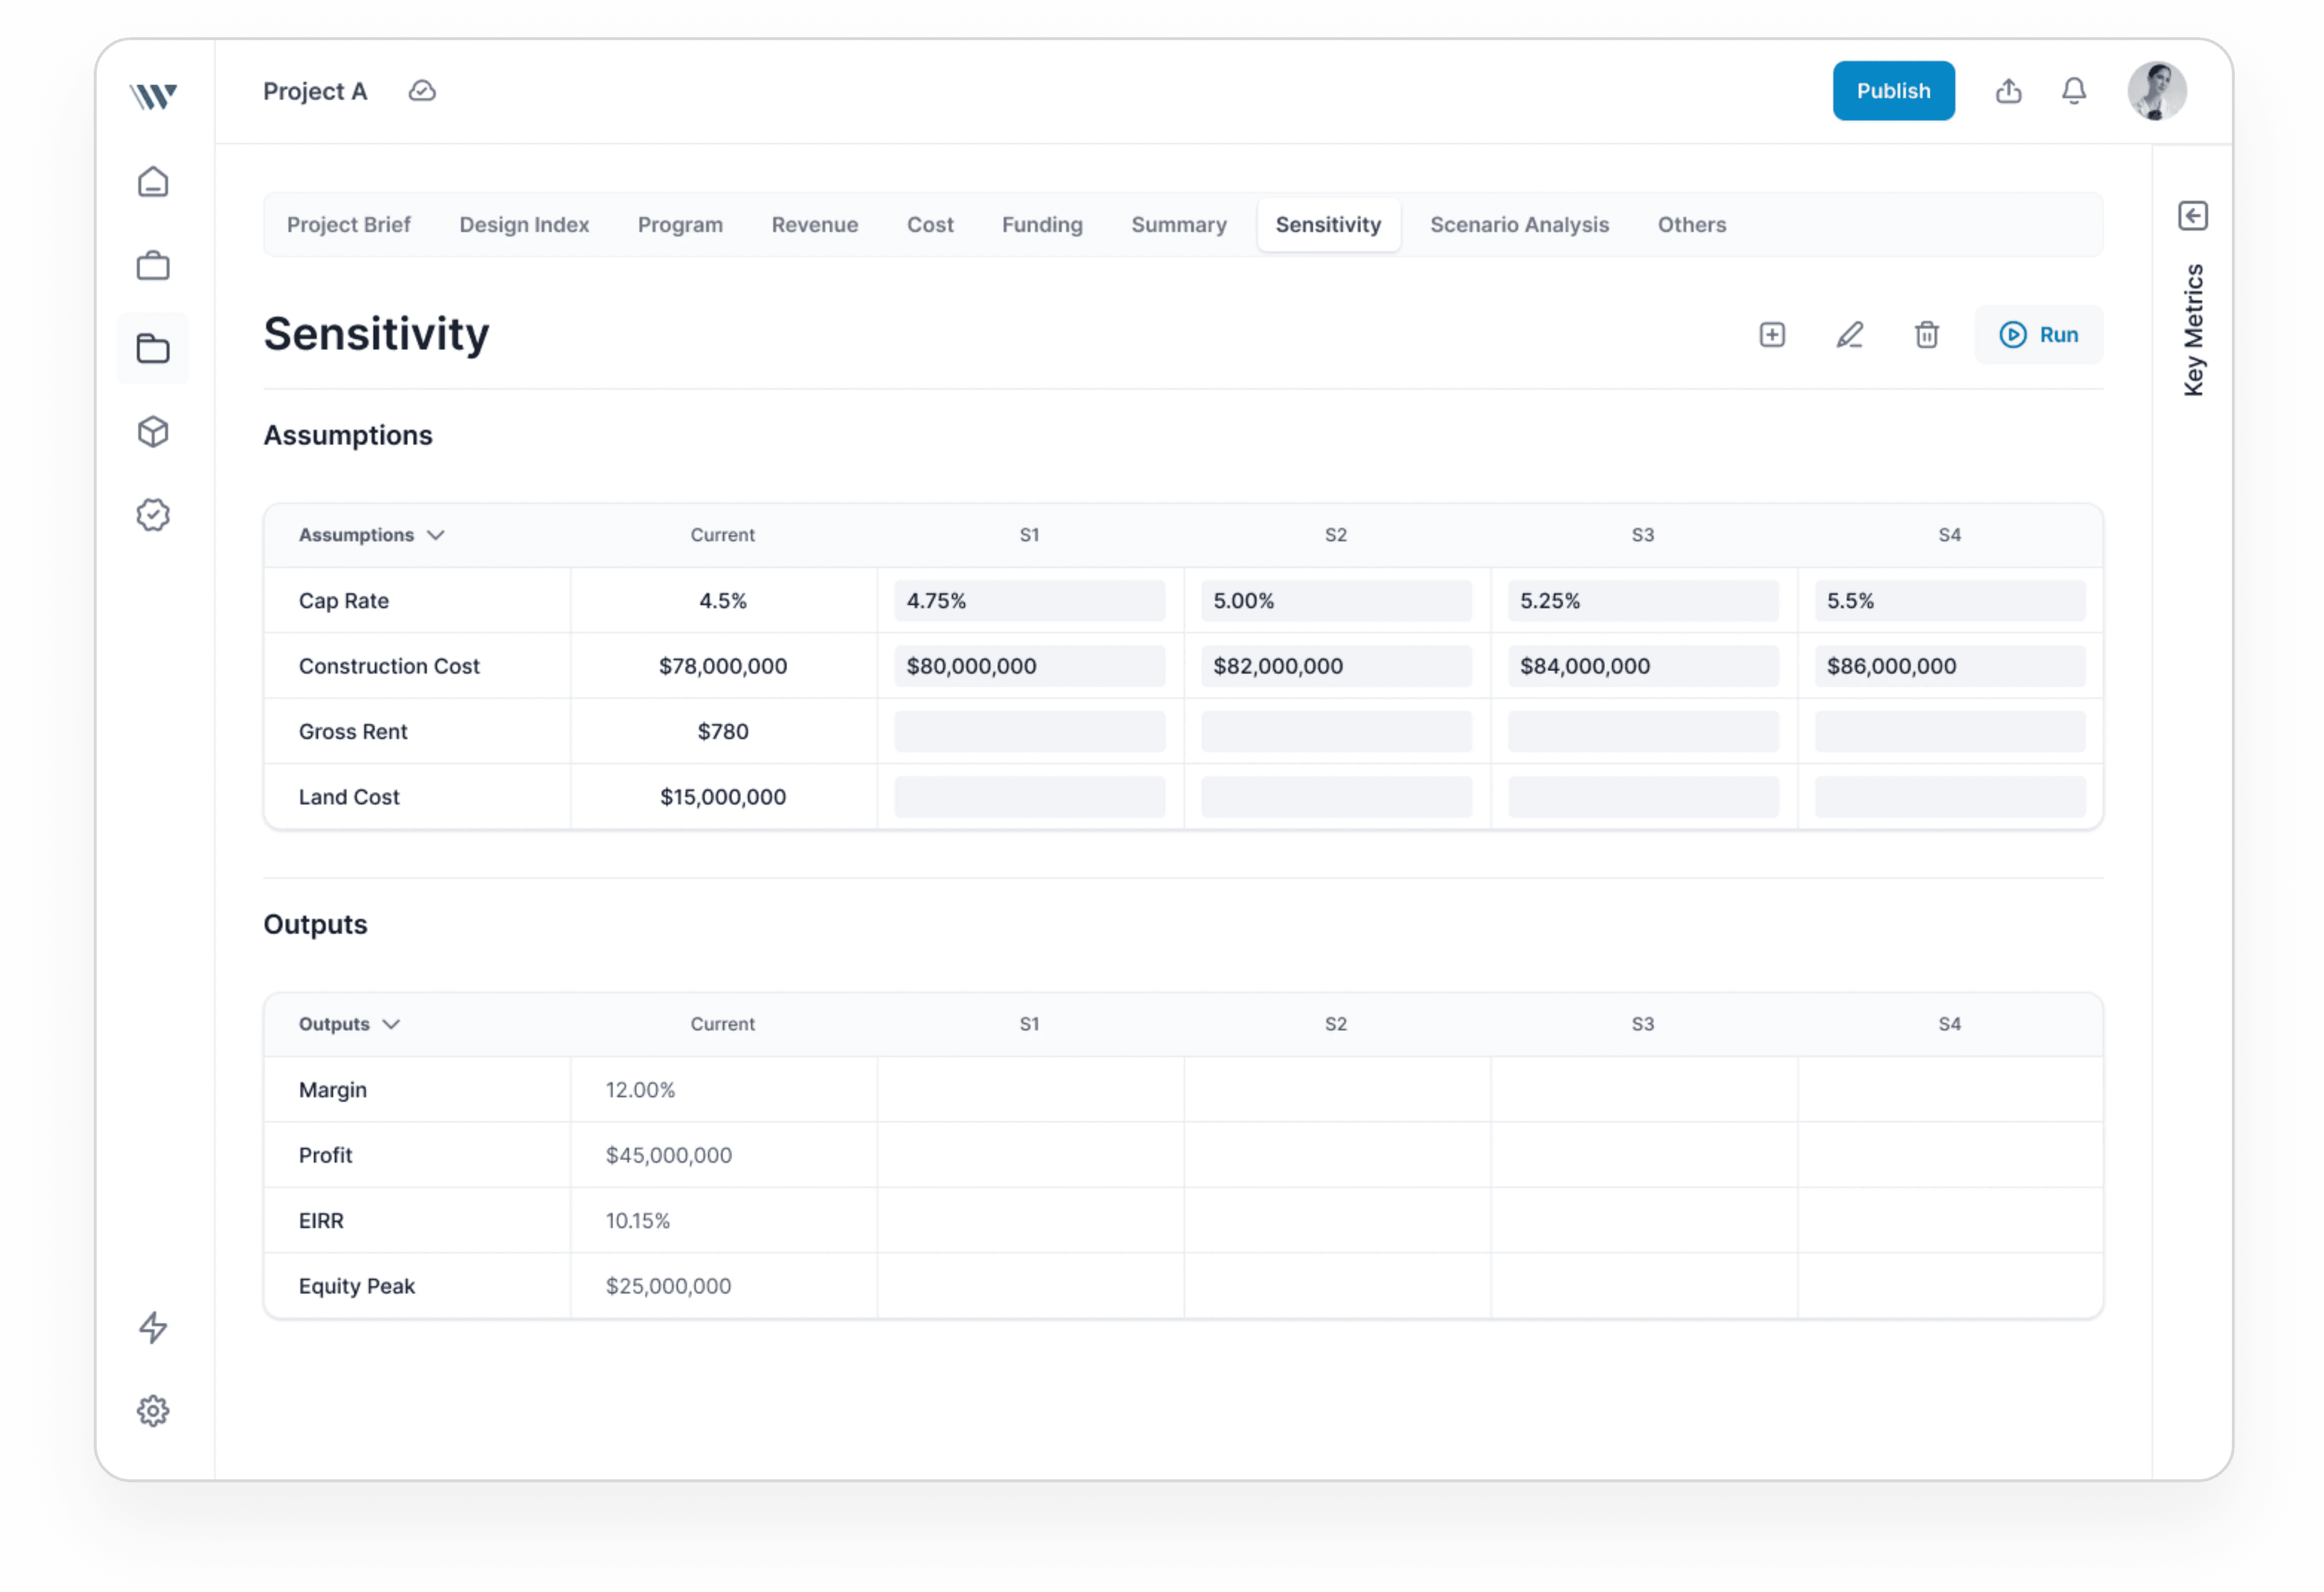The width and height of the screenshot is (2324, 1592).
Task: Open the home icon in sidebar
Action: point(153,182)
